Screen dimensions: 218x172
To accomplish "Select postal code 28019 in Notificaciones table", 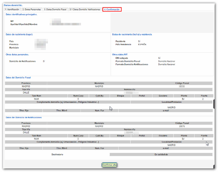I will [x=182, y=126].
